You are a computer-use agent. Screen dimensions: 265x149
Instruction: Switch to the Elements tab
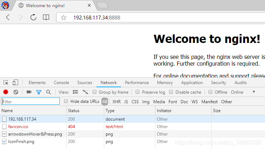37,83
